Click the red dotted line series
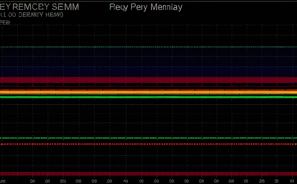 [x=148, y=144]
